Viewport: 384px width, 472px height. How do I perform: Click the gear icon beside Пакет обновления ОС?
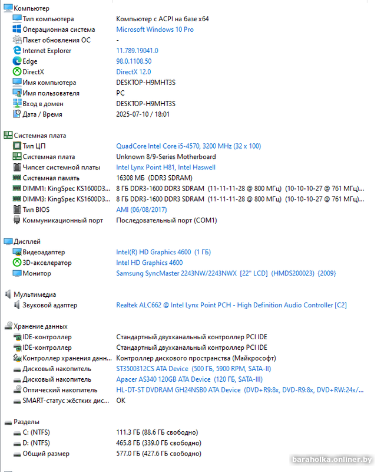click(17, 40)
